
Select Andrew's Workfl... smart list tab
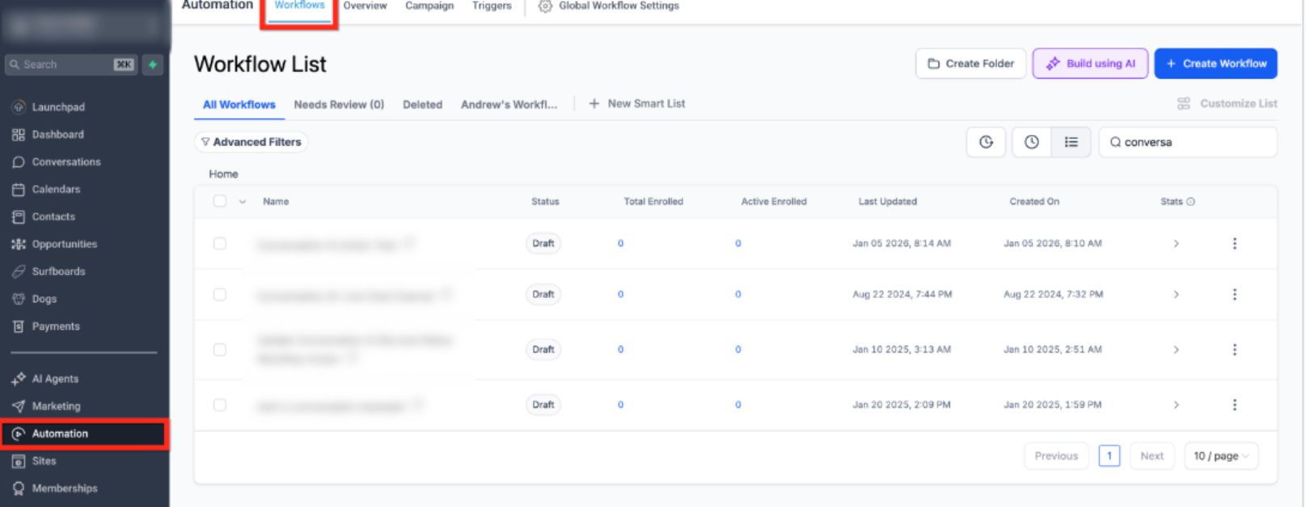coord(509,104)
